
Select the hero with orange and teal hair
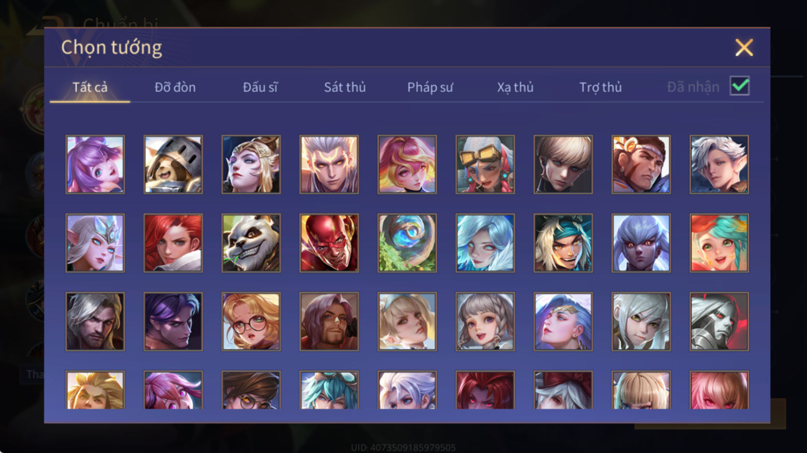(719, 243)
